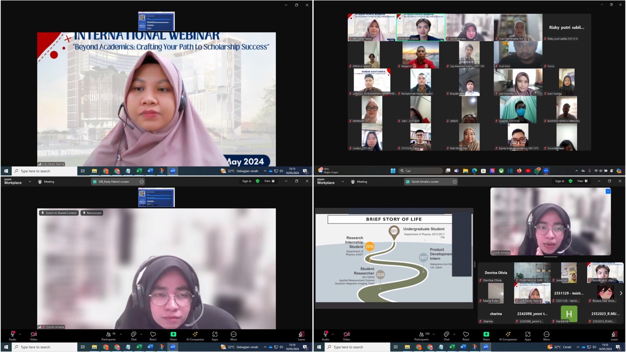Toggle Audio mute in the 79-participant meeting
The width and height of the screenshot is (626, 352).
12,335
